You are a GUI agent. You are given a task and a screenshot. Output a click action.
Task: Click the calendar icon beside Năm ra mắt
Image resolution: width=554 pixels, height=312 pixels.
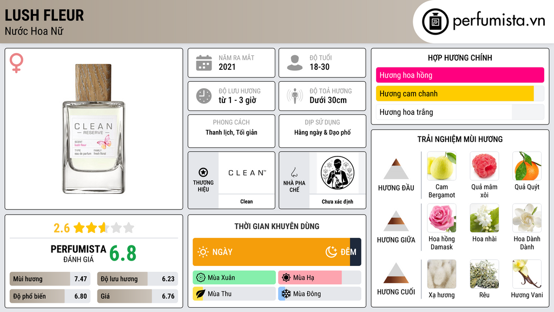pyautogui.click(x=204, y=63)
